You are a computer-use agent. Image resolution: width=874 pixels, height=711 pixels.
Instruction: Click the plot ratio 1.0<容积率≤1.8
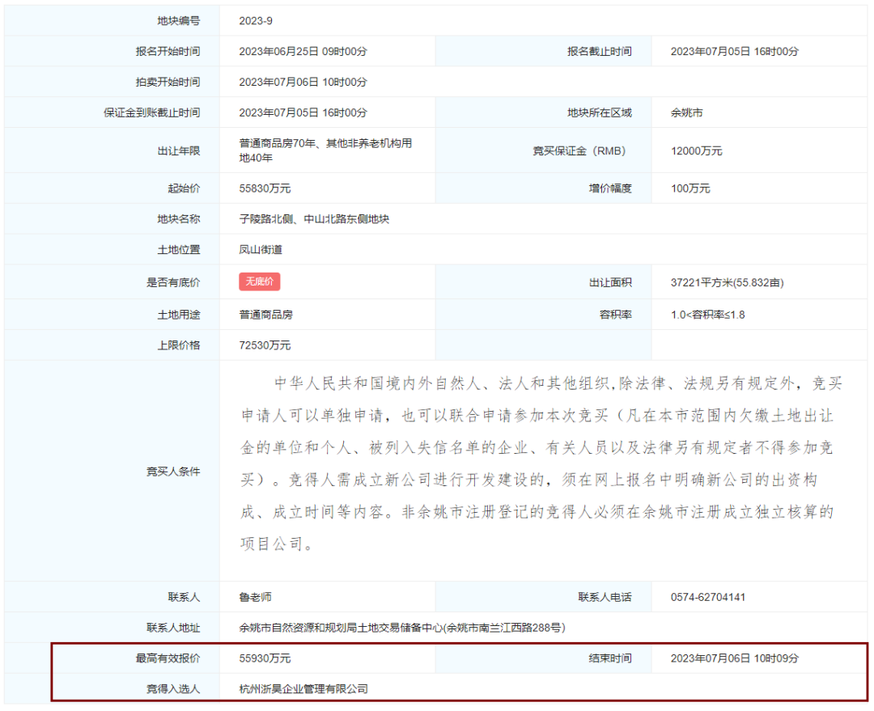[x=708, y=315]
